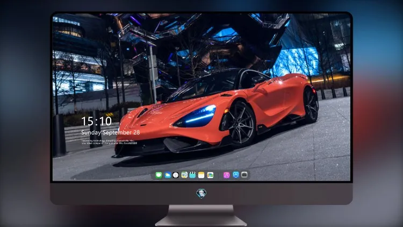Click the orange car's rear wheel
Image resolution: width=403 pixels, height=227 pixels.
point(311,105)
